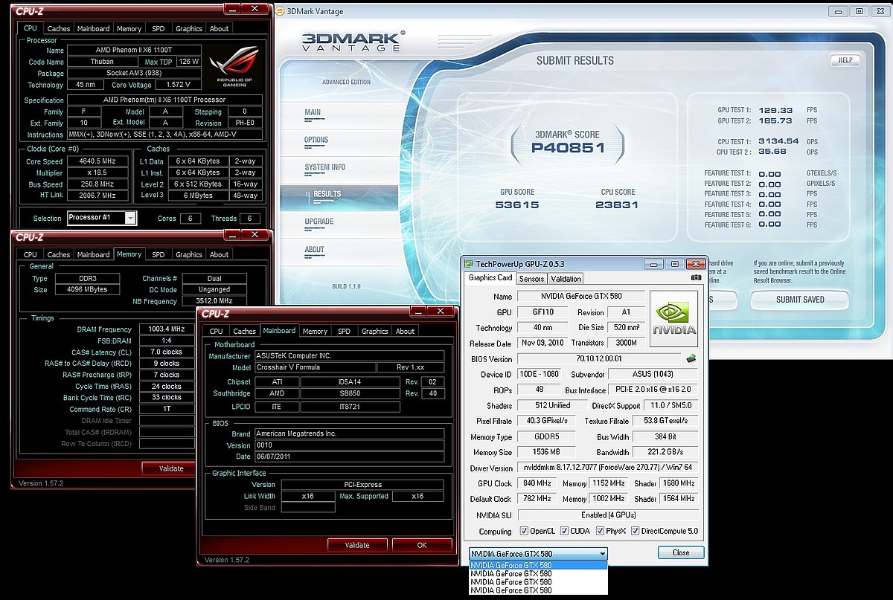
Task: Click the Republic of Gamers logo in CPU-Z
Action: pos(234,66)
